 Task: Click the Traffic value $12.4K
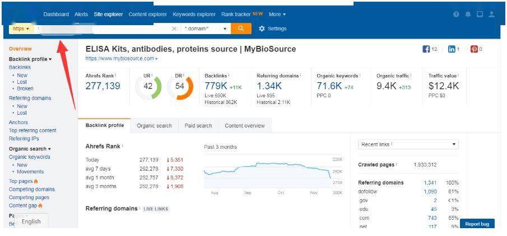point(443,86)
